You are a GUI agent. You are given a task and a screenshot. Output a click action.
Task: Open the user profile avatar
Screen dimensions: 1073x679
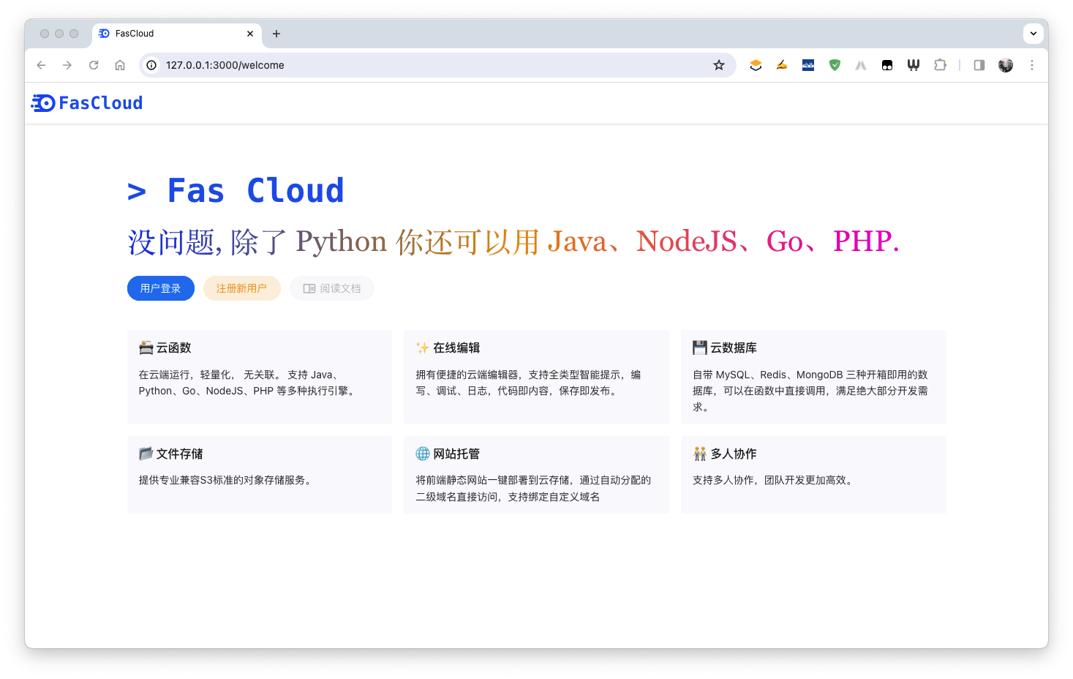[1006, 65]
